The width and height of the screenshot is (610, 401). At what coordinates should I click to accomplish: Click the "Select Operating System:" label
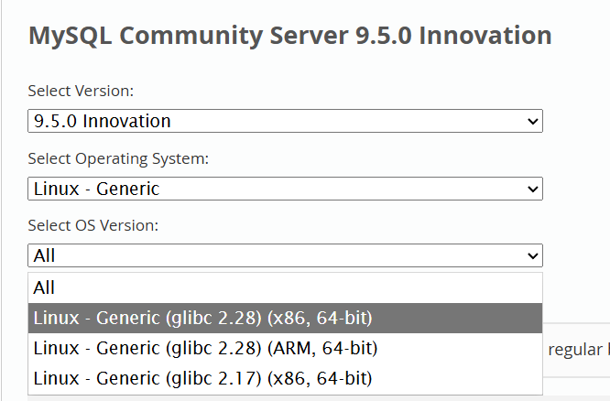[x=118, y=158]
